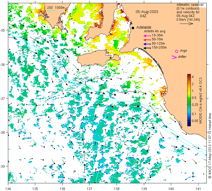Click the red 50-70m legend arrow
Screen dimensions: 212x191
coord(147,40)
